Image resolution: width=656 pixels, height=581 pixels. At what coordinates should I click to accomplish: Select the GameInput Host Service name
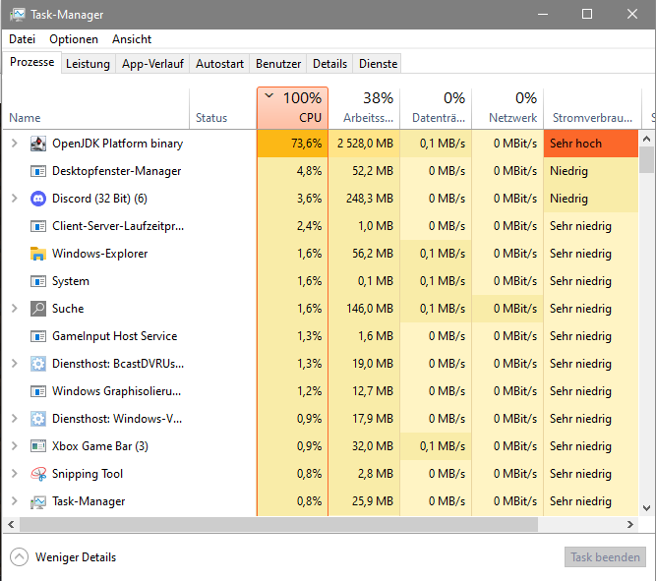[x=115, y=336]
